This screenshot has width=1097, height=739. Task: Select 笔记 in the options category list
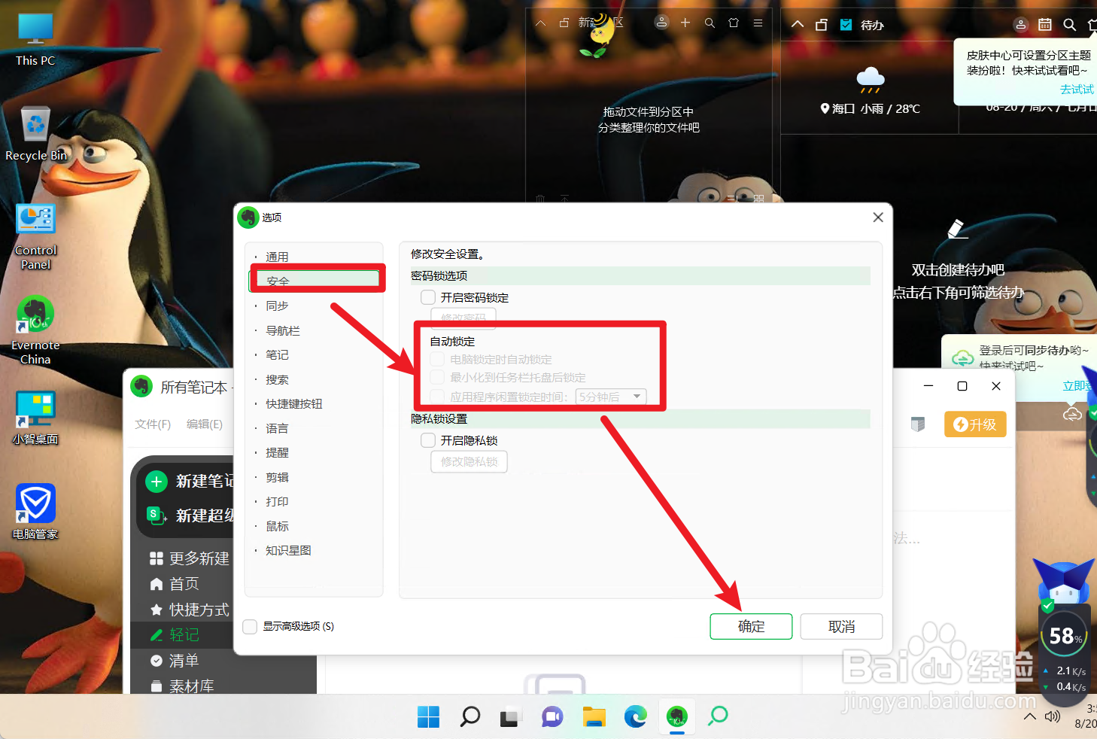(277, 354)
